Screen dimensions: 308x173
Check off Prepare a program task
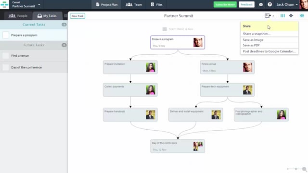5,35
